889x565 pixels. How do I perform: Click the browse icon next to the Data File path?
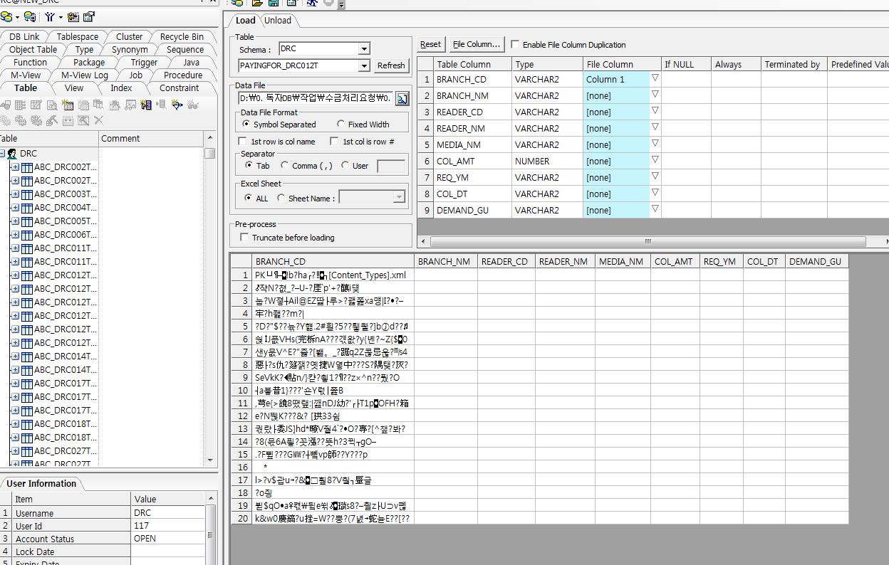click(402, 98)
